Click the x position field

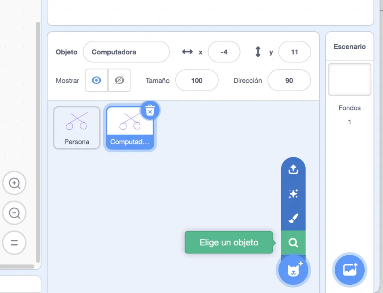[x=224, y=52]
